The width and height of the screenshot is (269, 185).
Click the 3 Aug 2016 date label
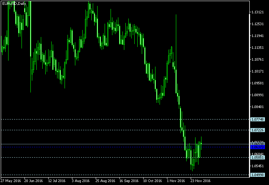[81, 181]
